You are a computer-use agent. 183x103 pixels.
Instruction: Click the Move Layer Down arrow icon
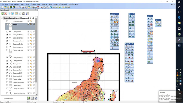(13, 13)
